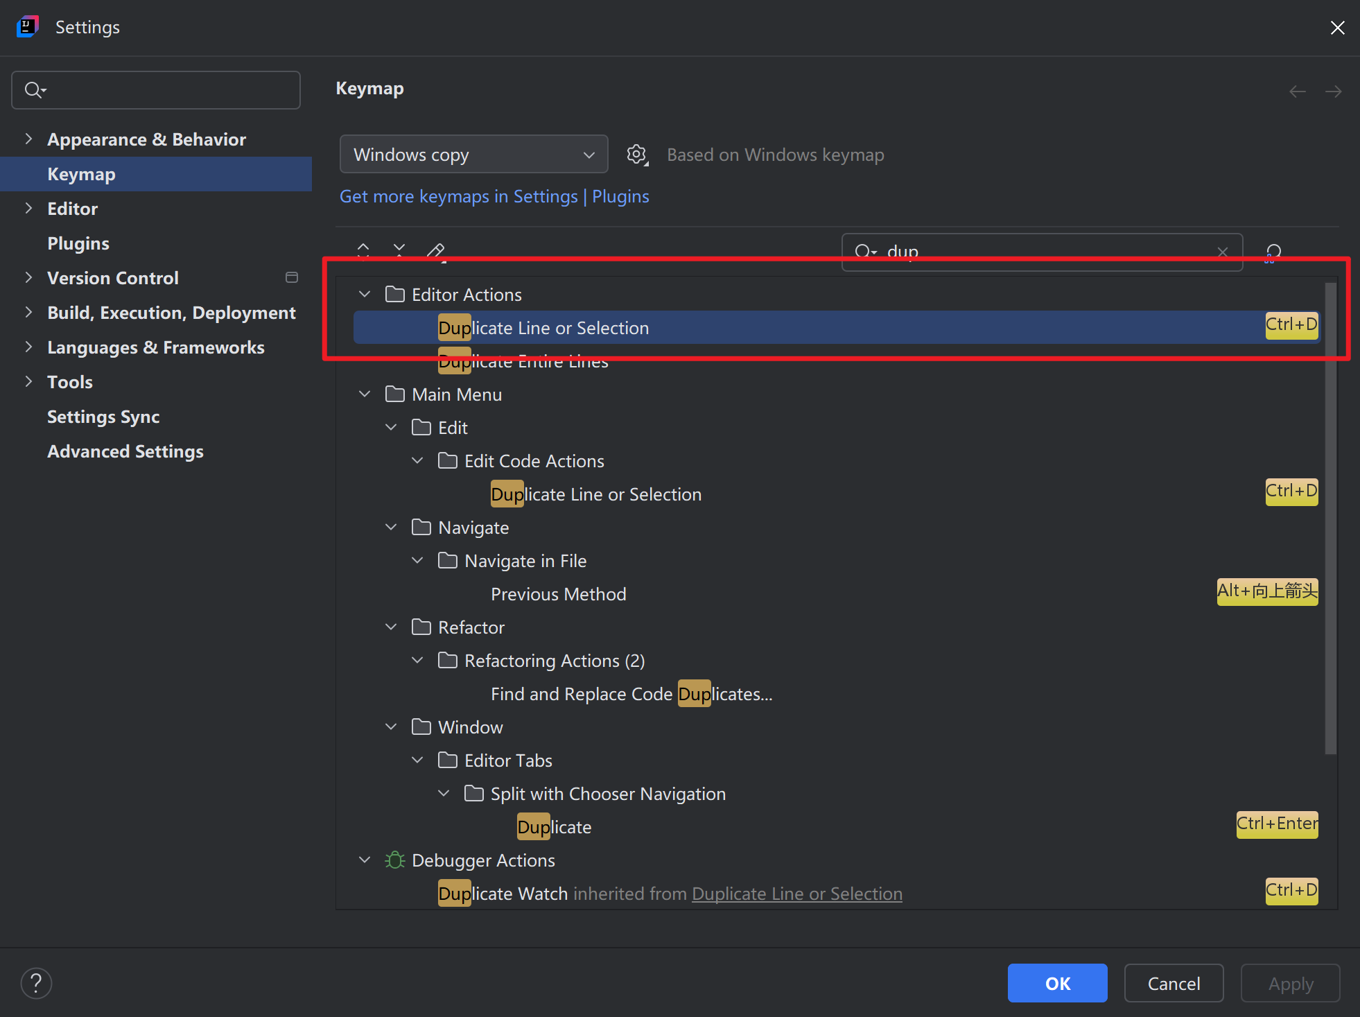Click the Alt+向上箭头 shortcut label
This screenshot has width=1360, height=1017.
[1268, 591]
